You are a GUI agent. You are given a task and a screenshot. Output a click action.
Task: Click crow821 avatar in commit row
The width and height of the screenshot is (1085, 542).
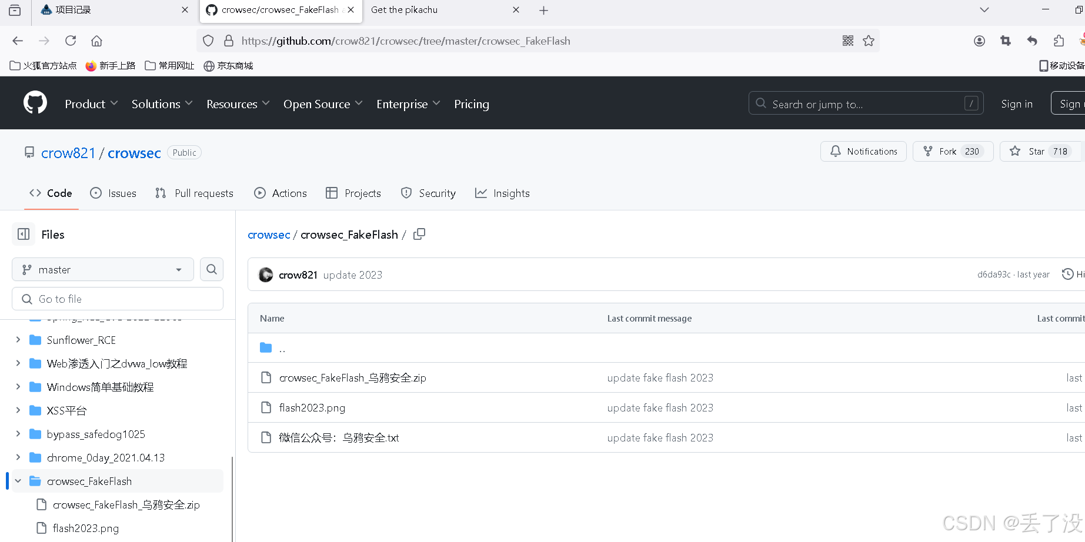click(x=266, y=275)
